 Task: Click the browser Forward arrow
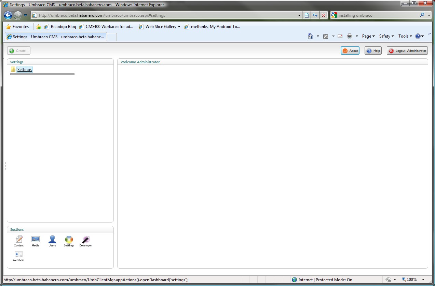coord(18,15)
